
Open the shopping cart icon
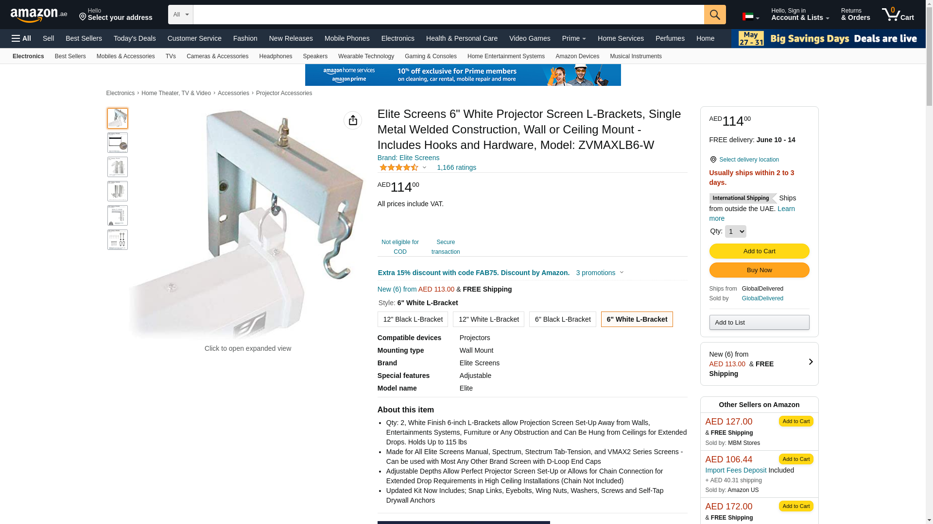click(x=898, y=15)
